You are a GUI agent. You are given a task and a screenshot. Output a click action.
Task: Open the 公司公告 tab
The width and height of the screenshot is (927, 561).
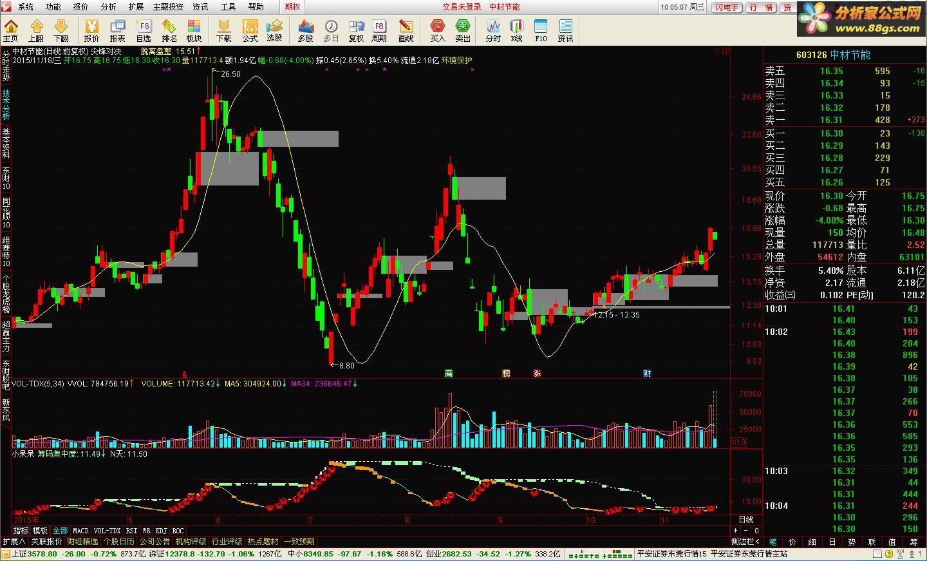[x=154, y=542]
